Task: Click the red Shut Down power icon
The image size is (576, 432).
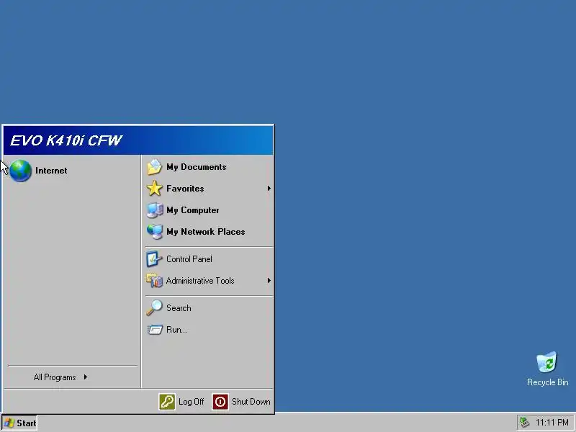Action: coord(220,402)
